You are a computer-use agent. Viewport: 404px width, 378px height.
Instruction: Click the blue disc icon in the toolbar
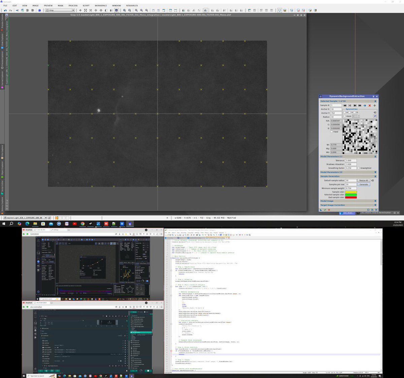pos(39,10)
